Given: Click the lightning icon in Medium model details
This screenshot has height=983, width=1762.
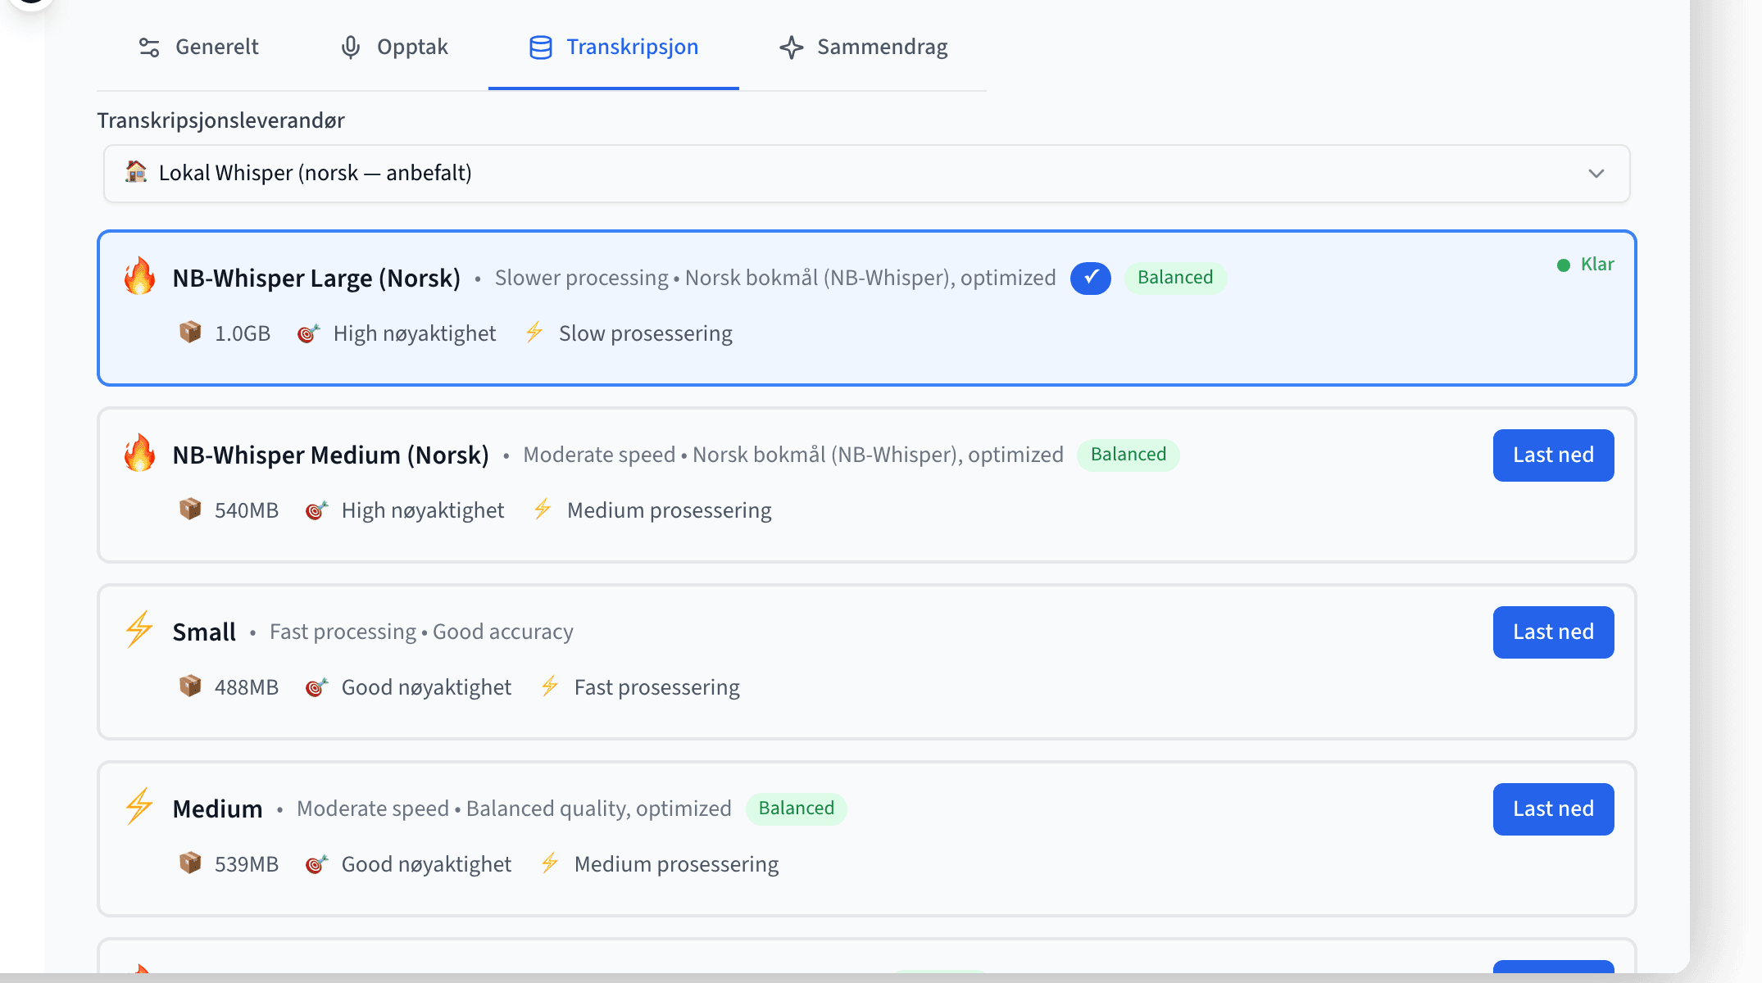Looking at the screenshot, I should point(550,863).
